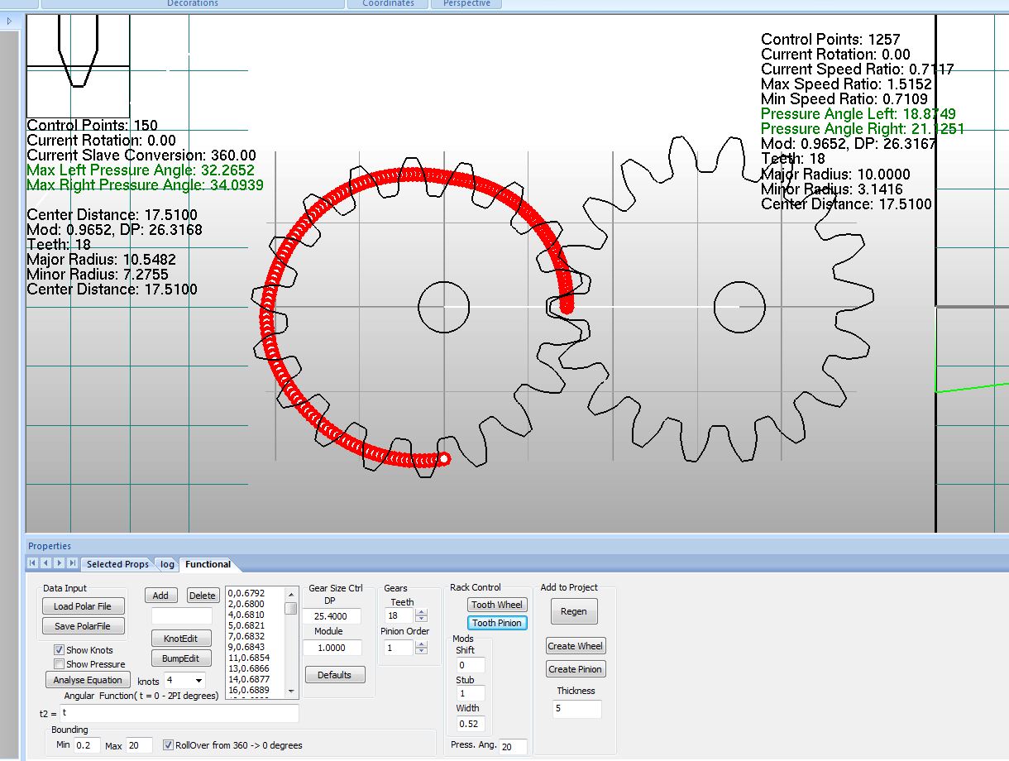Disable the Show Knots checkbox
The height and width of the screenshot is (761, 1009).
[60, 650]
